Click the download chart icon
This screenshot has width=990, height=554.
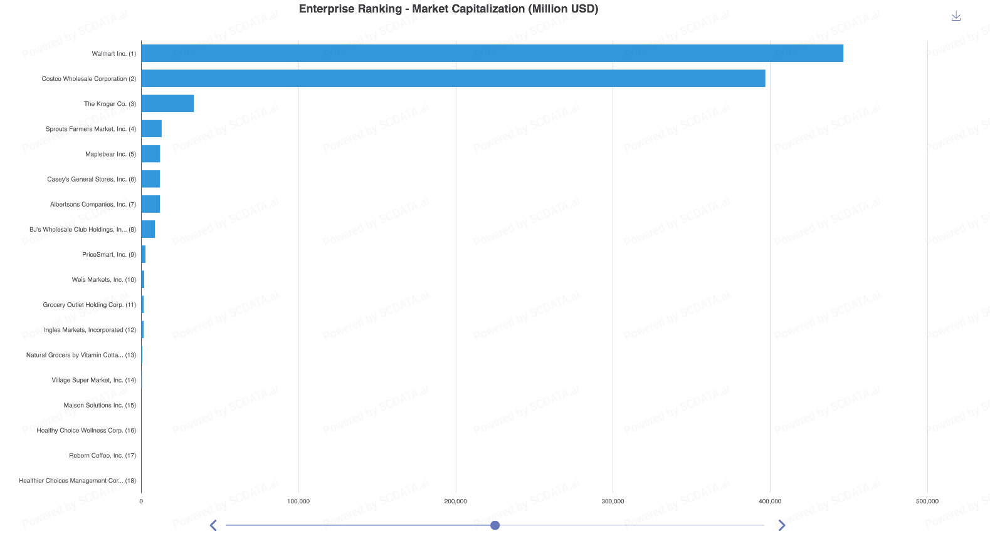956,16
